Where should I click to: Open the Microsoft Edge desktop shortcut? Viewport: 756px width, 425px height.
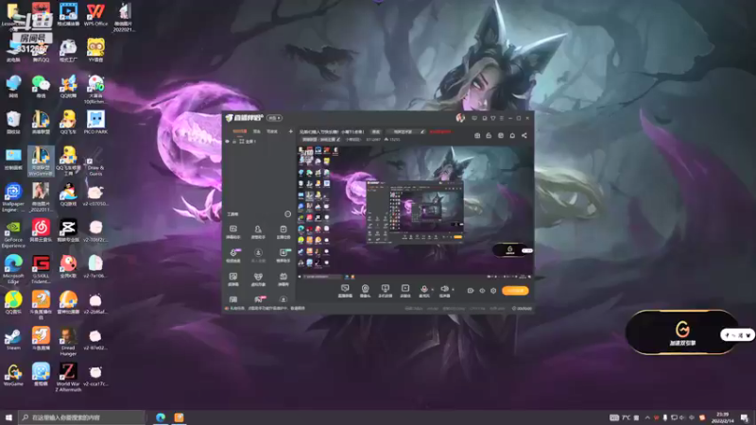tap(13, 269)
